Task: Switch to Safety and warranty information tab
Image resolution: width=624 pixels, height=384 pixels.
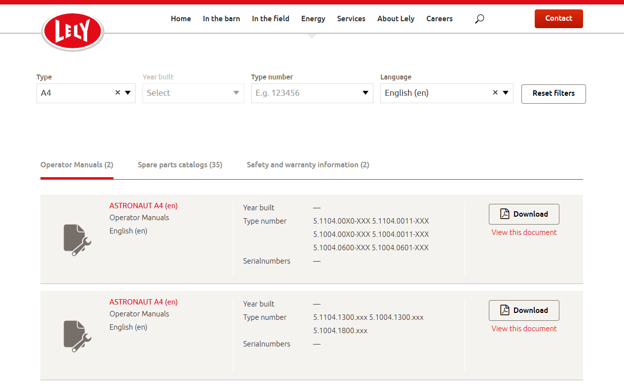Action: [x=308, y=165]
